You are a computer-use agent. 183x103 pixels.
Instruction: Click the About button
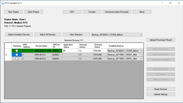point(142,12)
